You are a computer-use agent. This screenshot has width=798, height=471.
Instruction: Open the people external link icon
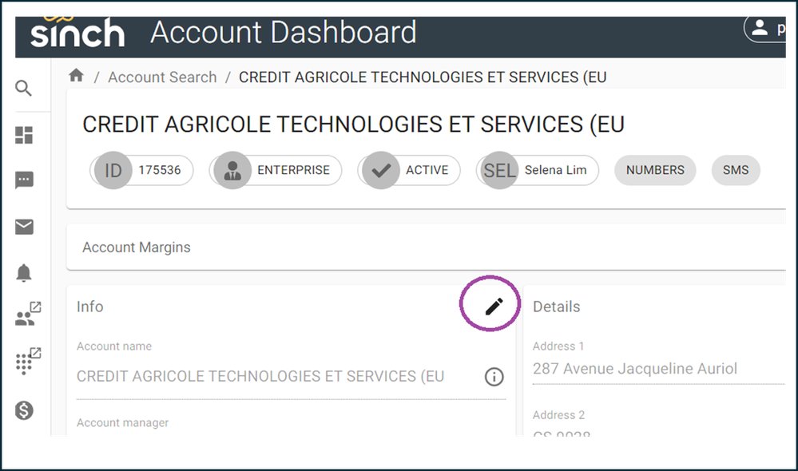(x=27, y=314)
